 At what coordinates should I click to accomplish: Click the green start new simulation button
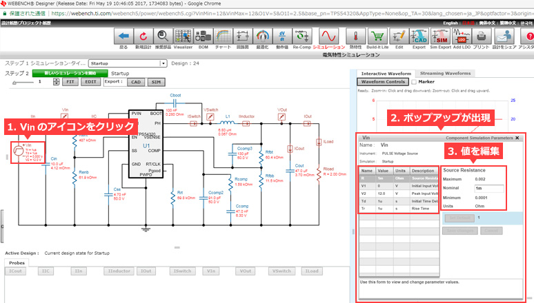pos(70,73)
